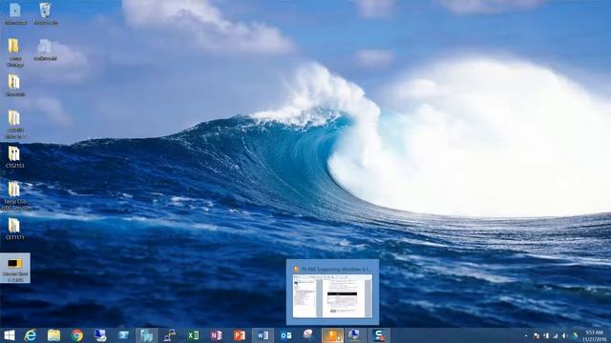Image resolution: width=611 pixels, height=343 pixels.
Task: Open the network signal tray icon
Action: (x=556, y=335)
